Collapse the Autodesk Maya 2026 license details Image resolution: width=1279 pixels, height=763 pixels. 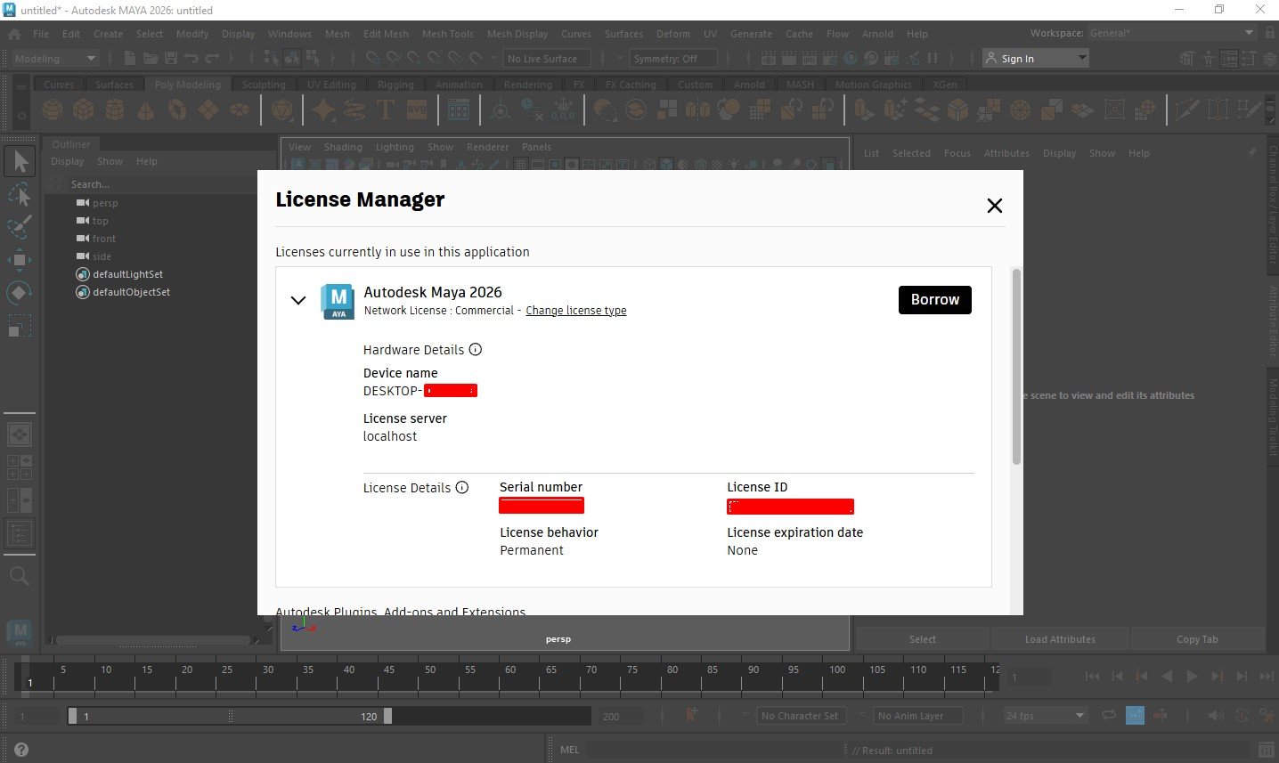coord(298,300)
